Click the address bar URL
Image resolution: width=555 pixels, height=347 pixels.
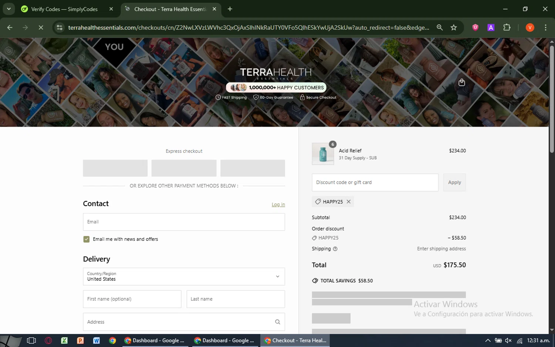click(249, 27)
